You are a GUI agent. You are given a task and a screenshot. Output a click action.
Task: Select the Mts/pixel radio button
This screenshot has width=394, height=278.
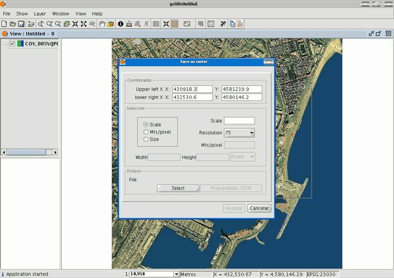[146, 132]
